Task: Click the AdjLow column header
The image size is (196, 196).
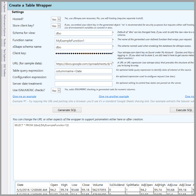Action: click(172, 185)
